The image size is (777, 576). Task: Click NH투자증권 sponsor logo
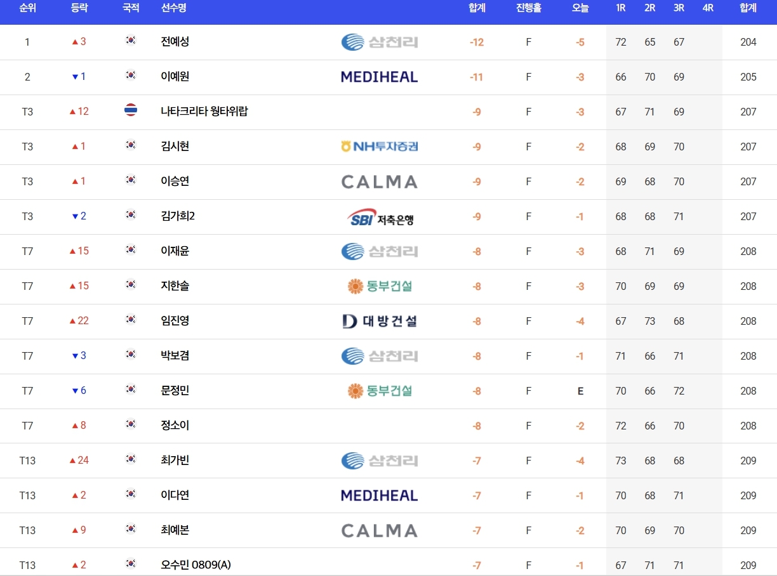click(379, 147)
